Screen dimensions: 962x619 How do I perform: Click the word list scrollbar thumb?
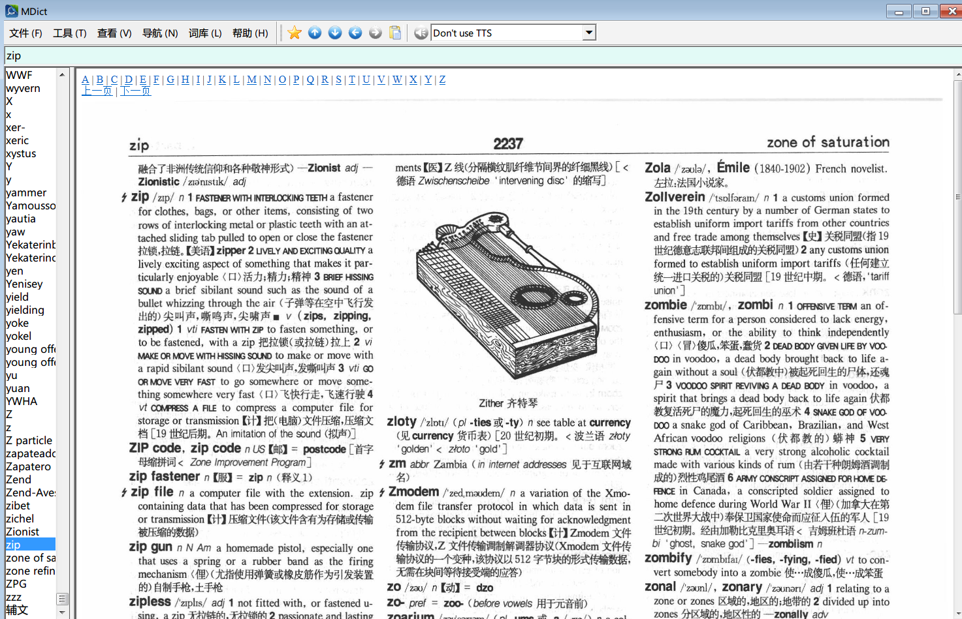63,599
